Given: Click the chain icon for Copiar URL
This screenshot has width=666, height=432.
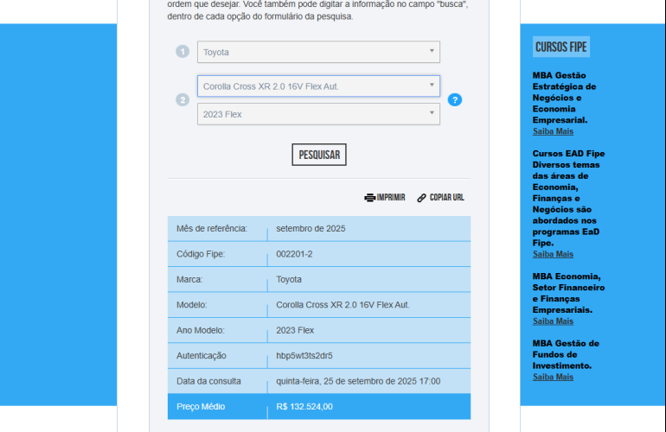Looking at the screenshot, I should 422,197.
